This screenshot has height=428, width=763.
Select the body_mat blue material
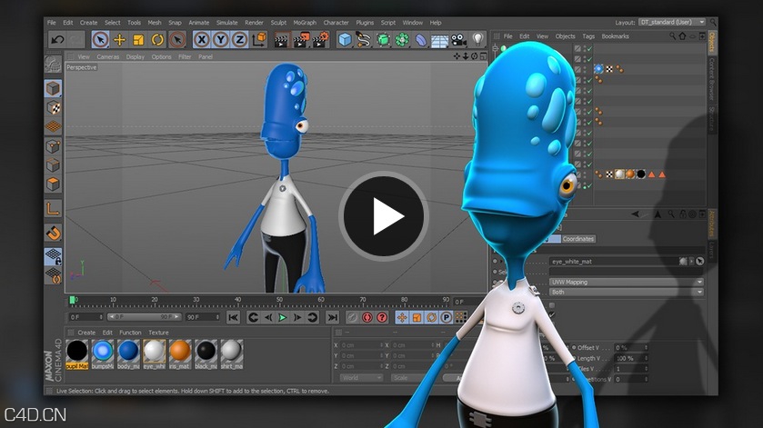(128, 354)
